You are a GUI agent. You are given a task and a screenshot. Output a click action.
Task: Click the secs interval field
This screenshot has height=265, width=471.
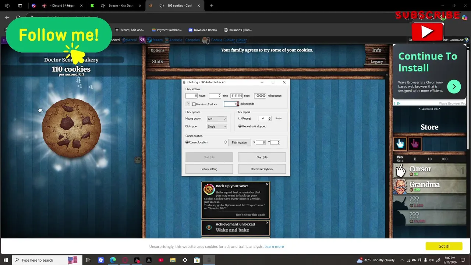tap(237, 96)
